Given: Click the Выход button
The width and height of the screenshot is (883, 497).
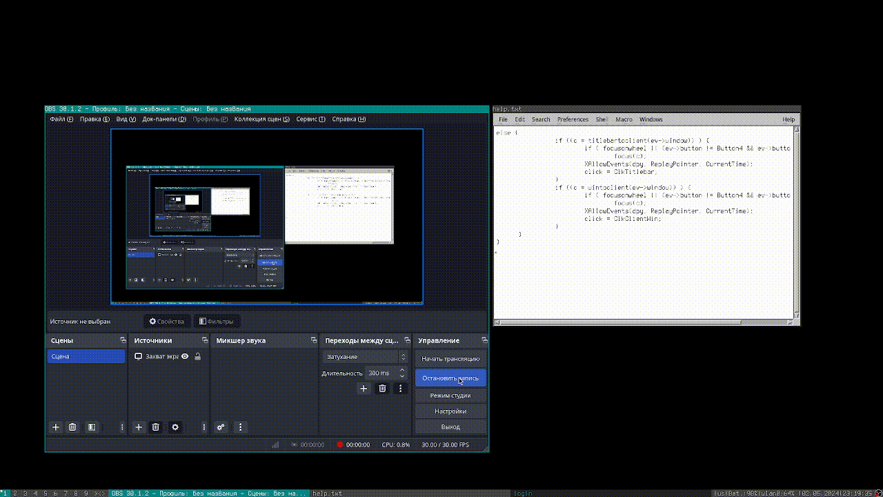Looking at the screenshot, I should (450, 427).
